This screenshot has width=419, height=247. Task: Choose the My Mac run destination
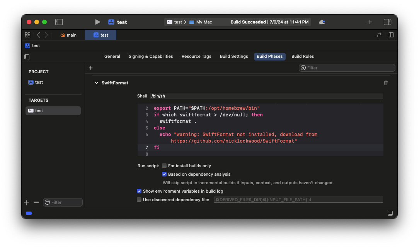201,22
